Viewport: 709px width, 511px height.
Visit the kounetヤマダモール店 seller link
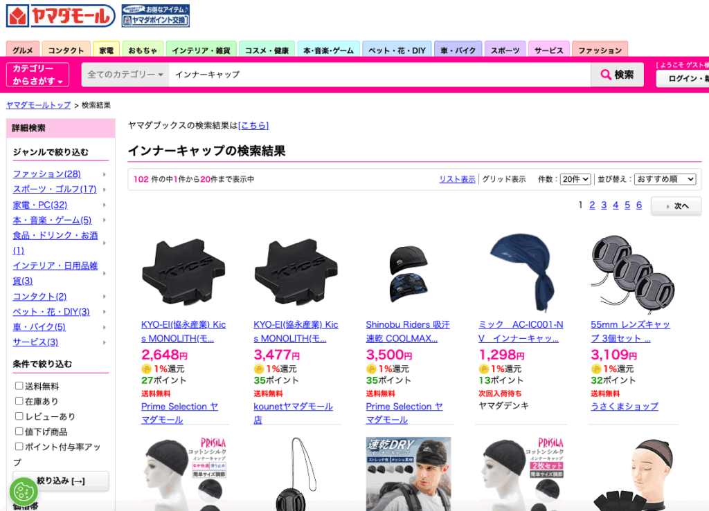(293, 413)
